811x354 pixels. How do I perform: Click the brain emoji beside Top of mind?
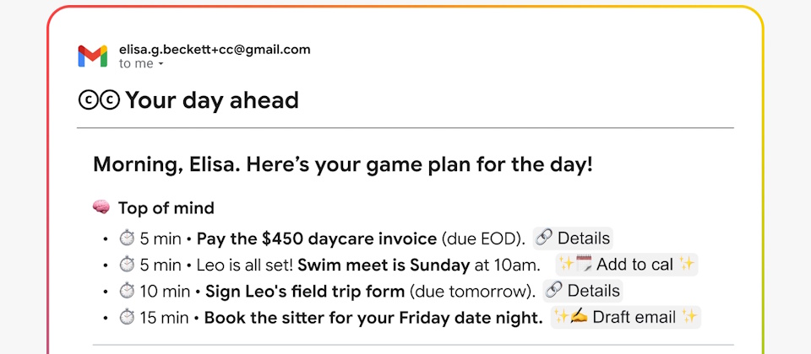pyautogui.click(x=101, y=207)
